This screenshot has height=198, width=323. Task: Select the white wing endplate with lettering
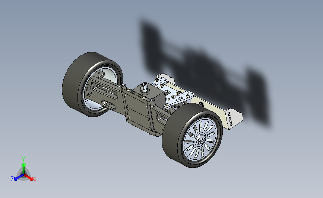[234, 120]
